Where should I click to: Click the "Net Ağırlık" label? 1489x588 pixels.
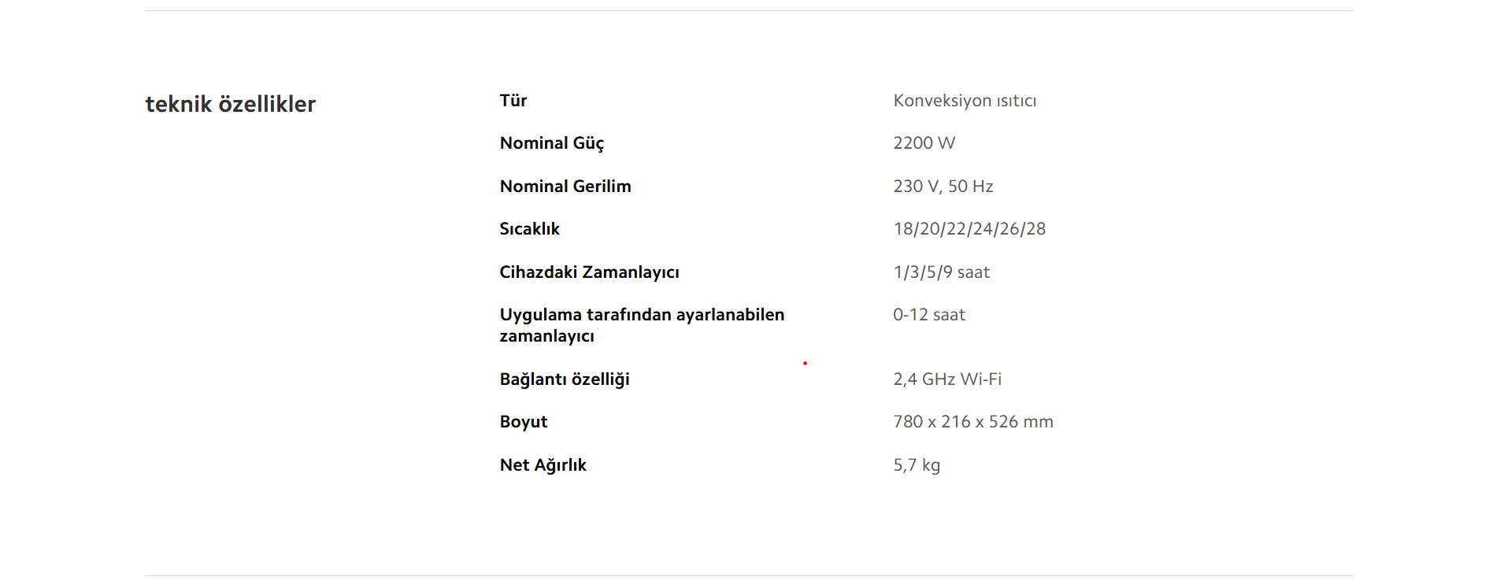coord(543,465)
